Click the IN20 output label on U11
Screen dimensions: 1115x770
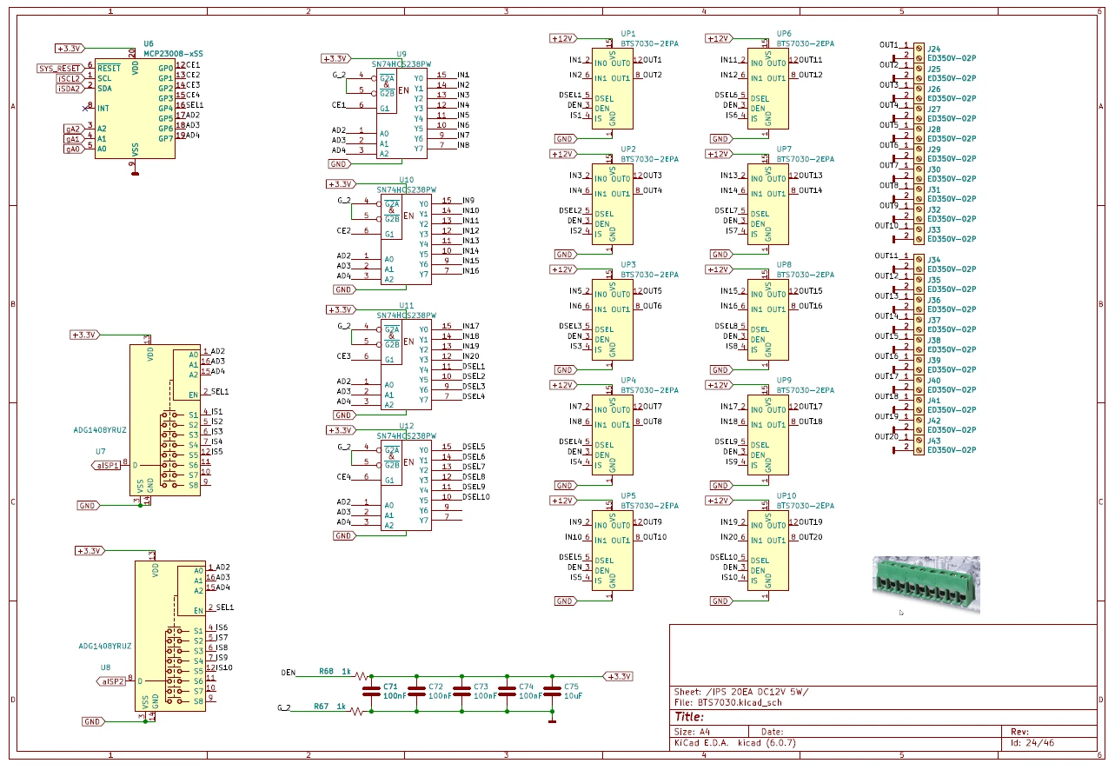click(471, 356)
